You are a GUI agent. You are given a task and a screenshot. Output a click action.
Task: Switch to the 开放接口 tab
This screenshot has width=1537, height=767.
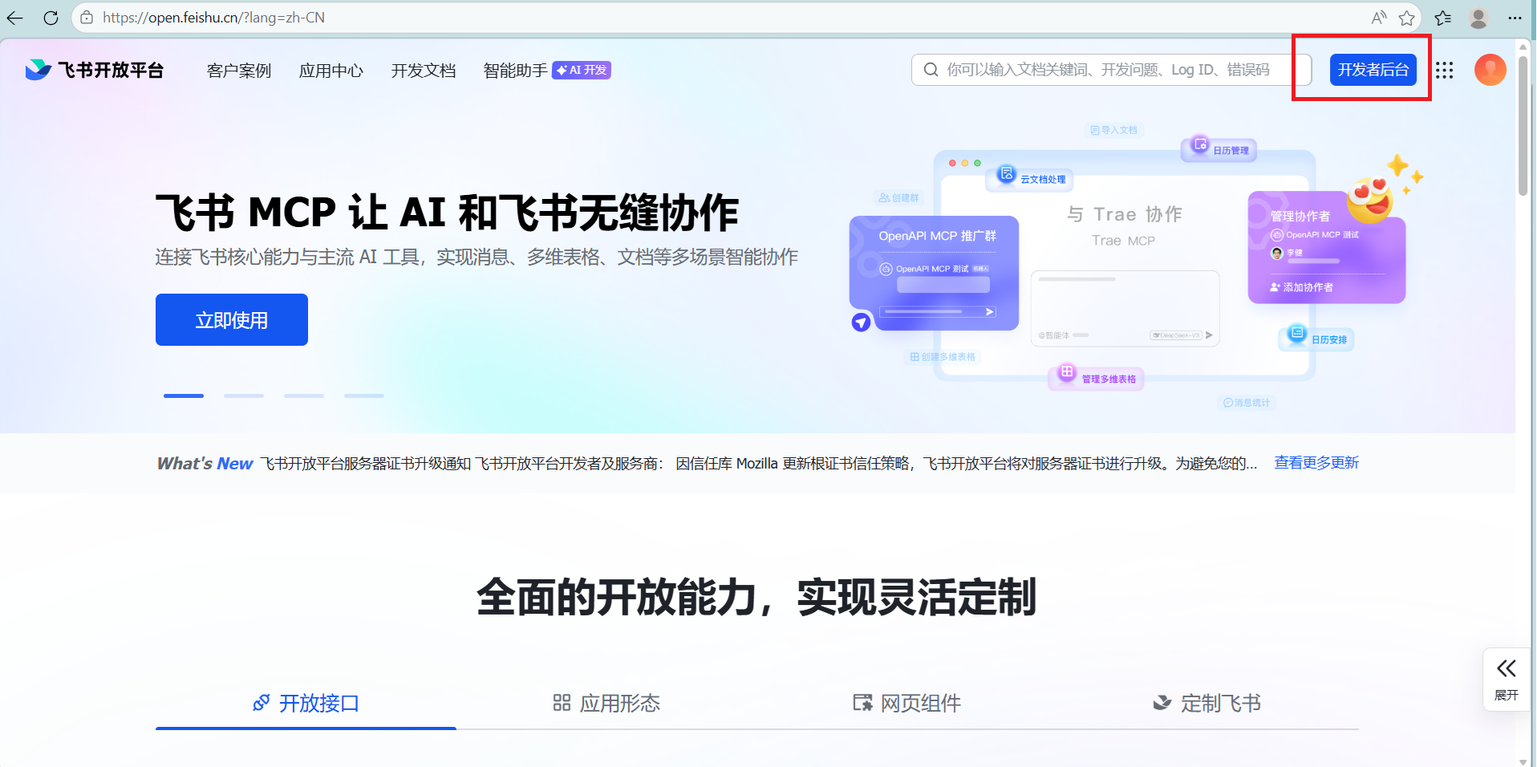pyautogui.click(x=306, y=704)
